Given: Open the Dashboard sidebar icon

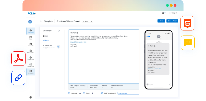Looking at the screenshot, I should click(x=30, y=31).
